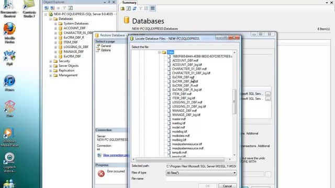Click Filter icon in Summary toolbar
This screenshot has height=188, width=335.
click(x=140, y=8)
